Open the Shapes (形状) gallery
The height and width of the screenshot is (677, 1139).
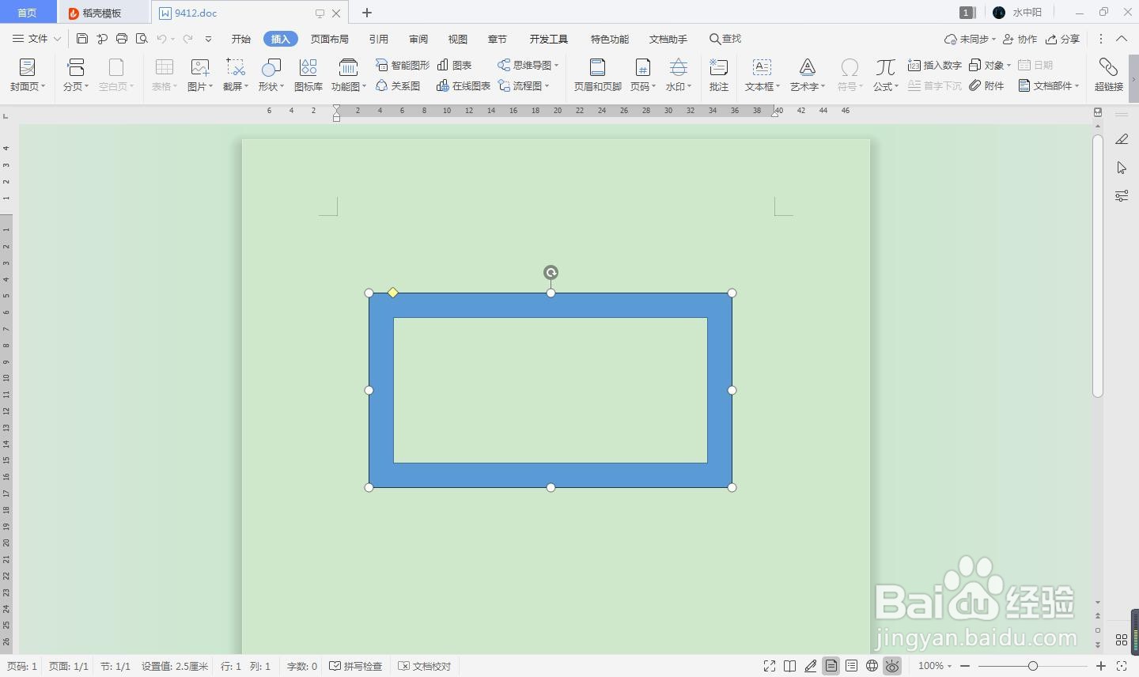pos(271,75)
